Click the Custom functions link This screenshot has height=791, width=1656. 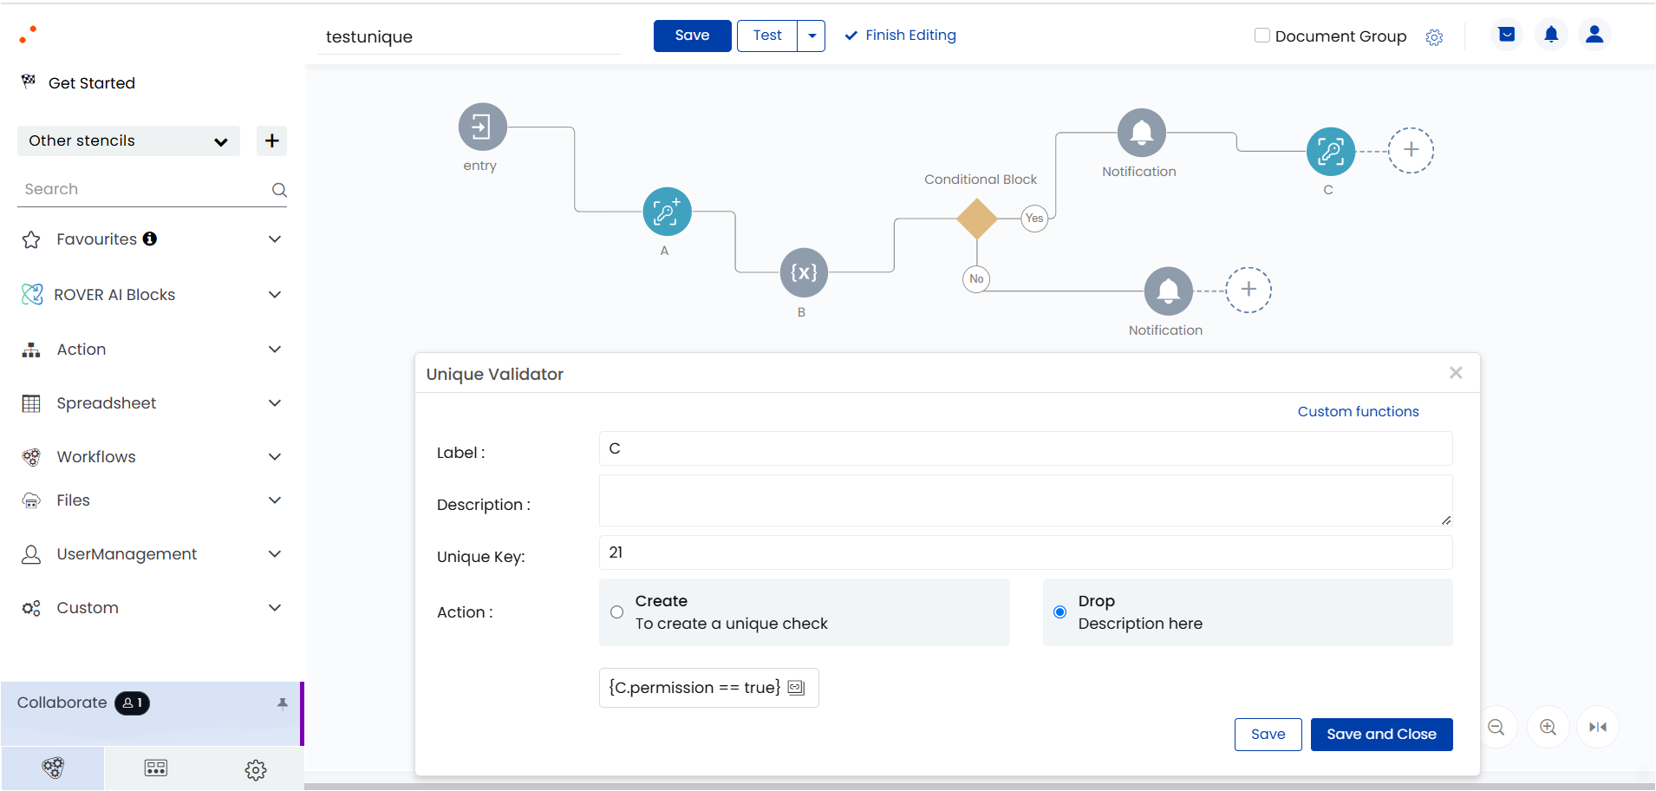pos(1358,412)
